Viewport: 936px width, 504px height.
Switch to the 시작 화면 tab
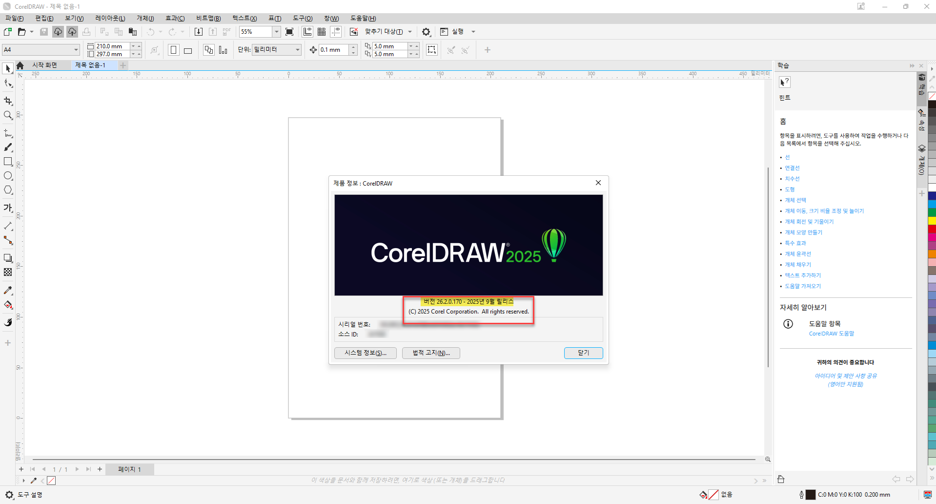click(44, 65)
